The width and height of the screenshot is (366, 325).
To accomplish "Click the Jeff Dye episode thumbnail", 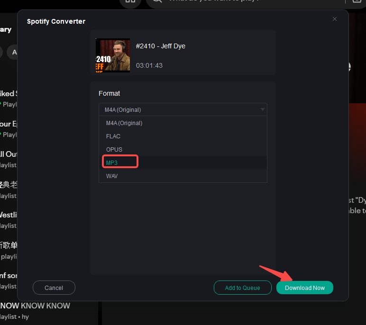I will pos(113,55).
